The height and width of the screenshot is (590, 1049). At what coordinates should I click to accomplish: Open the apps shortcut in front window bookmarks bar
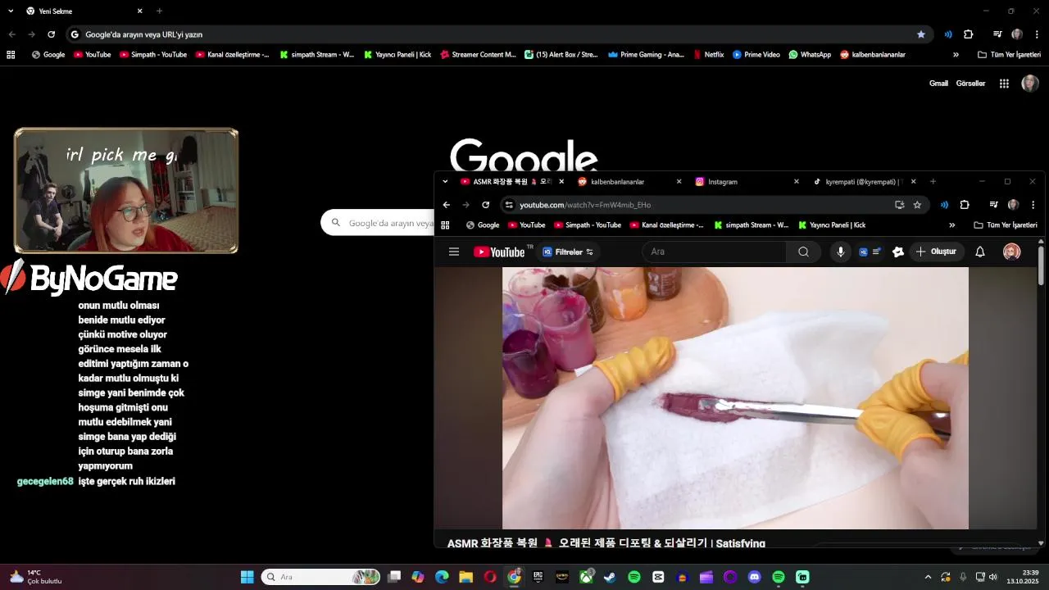(x=446, y=225)
